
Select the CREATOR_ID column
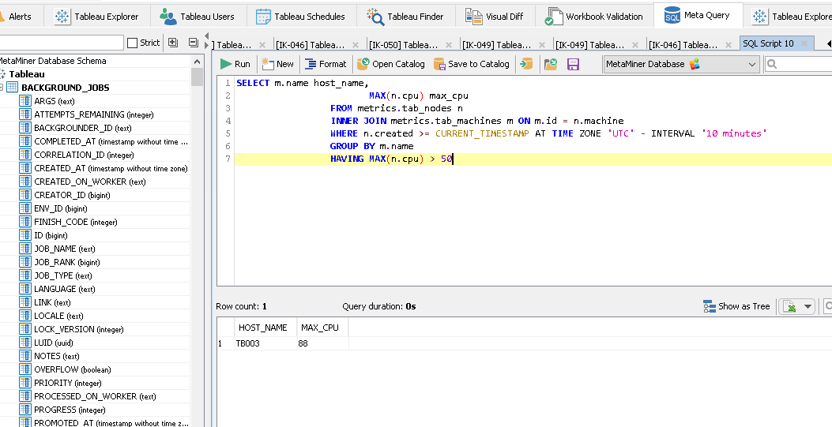point(72,195)
